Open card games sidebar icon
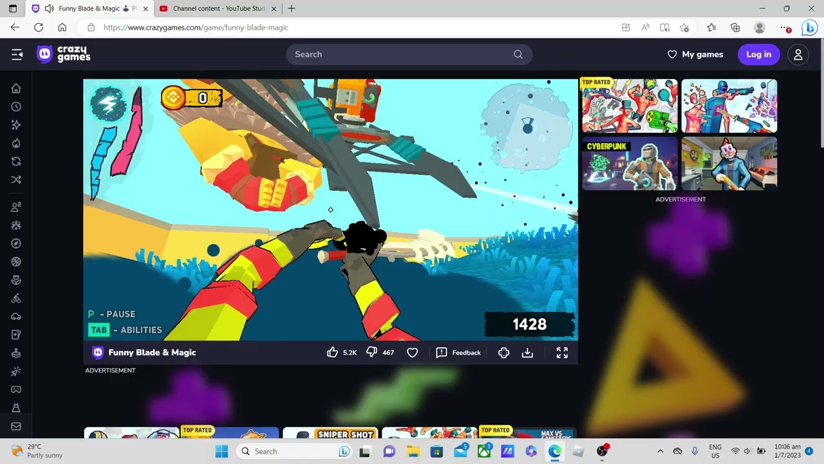Screen dimensions: 824x464 click(x=16, y=335)
